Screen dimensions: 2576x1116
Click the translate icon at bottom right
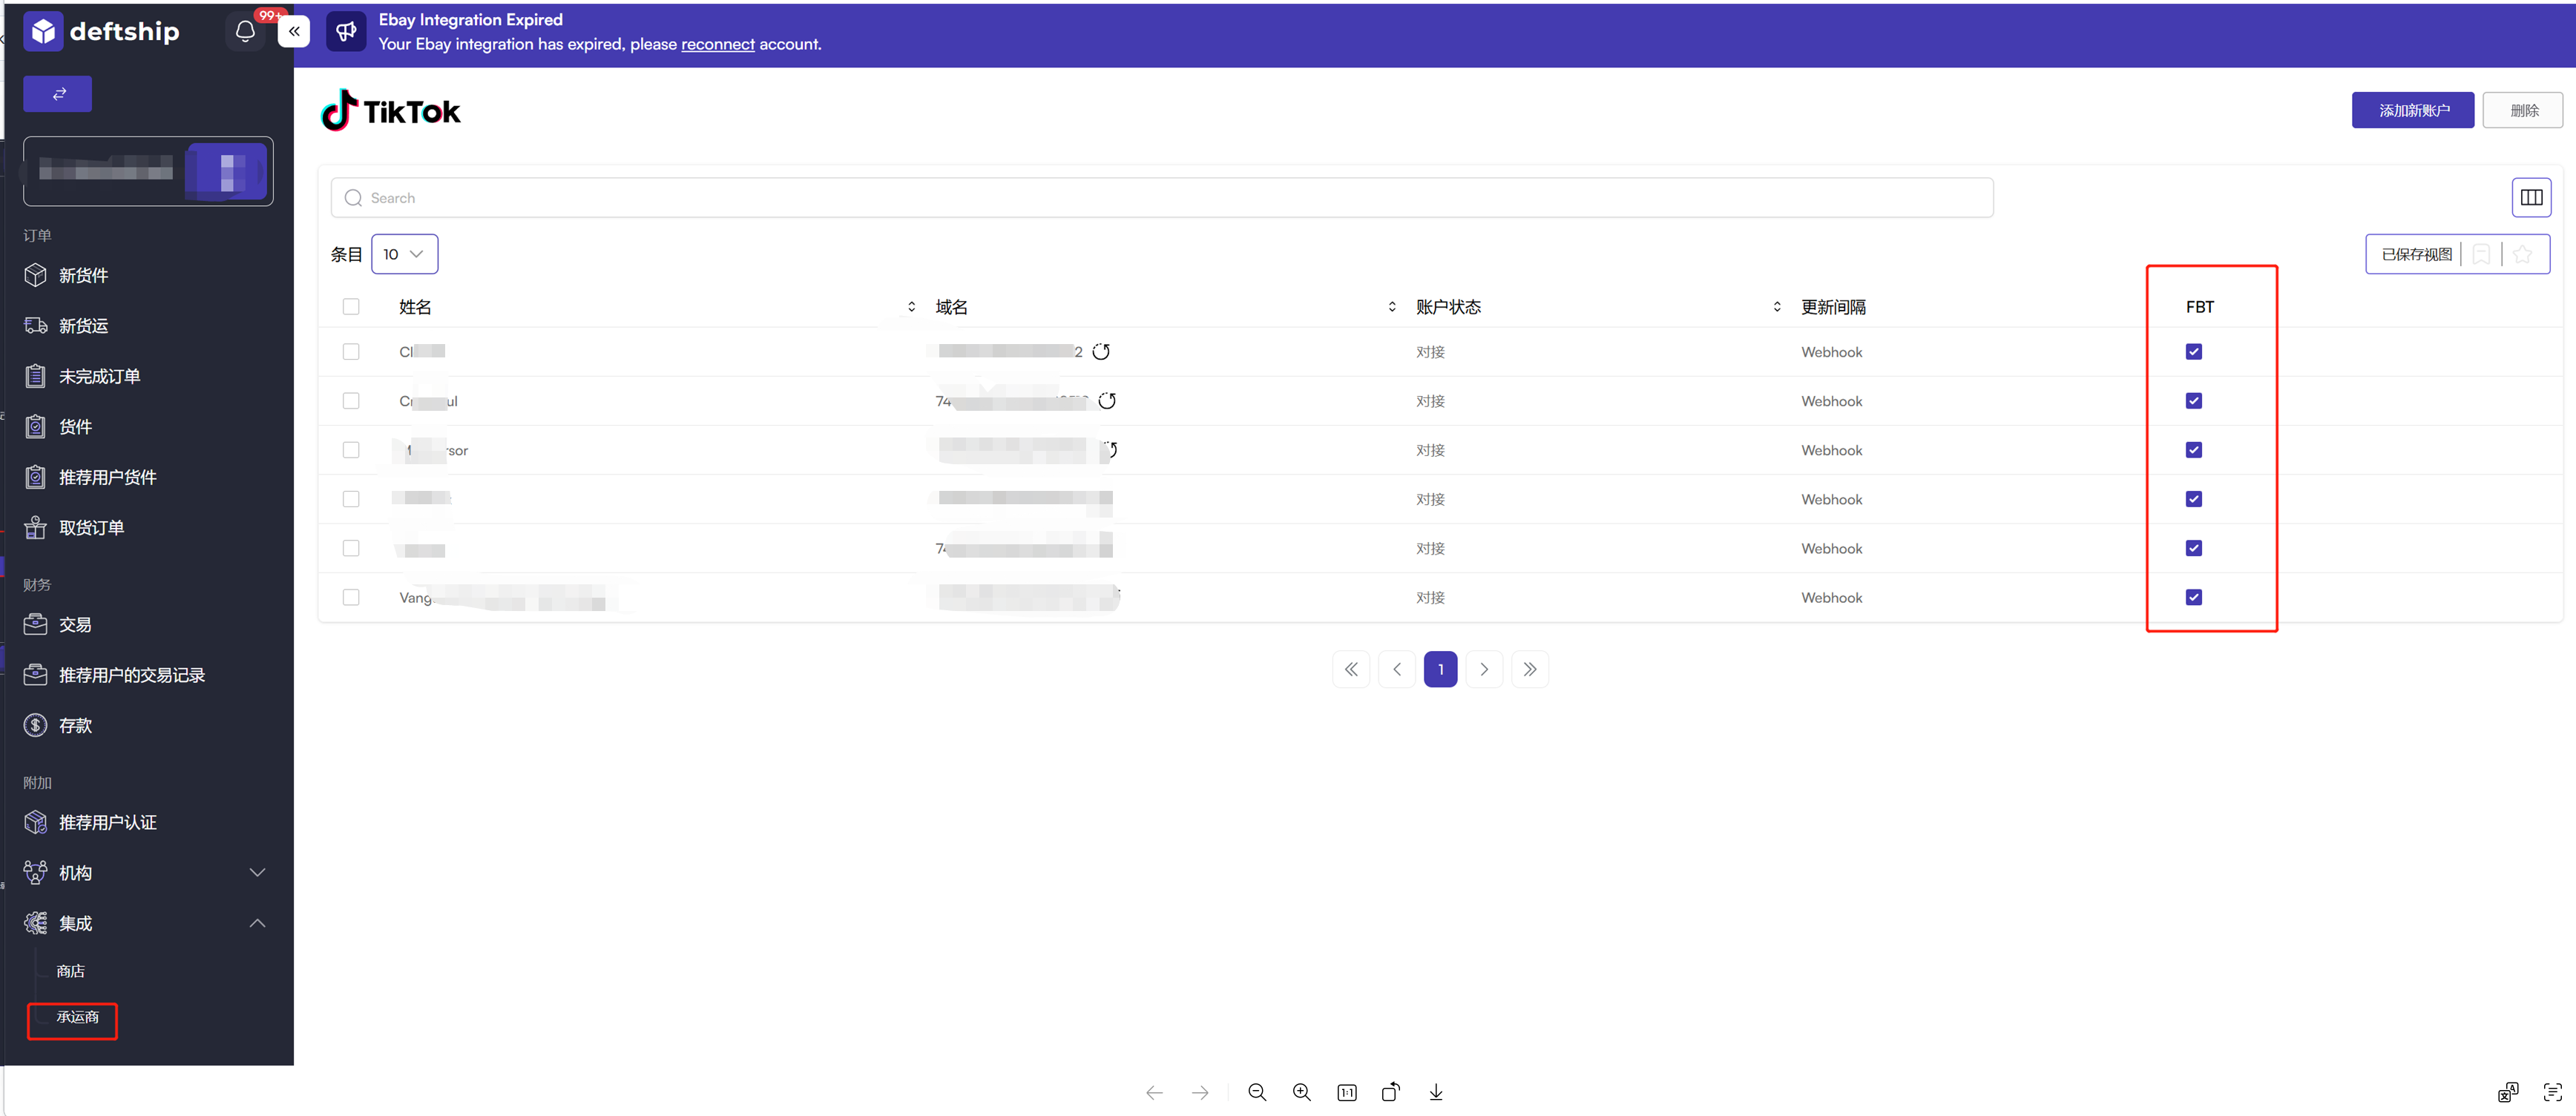click(2508, 1092)
